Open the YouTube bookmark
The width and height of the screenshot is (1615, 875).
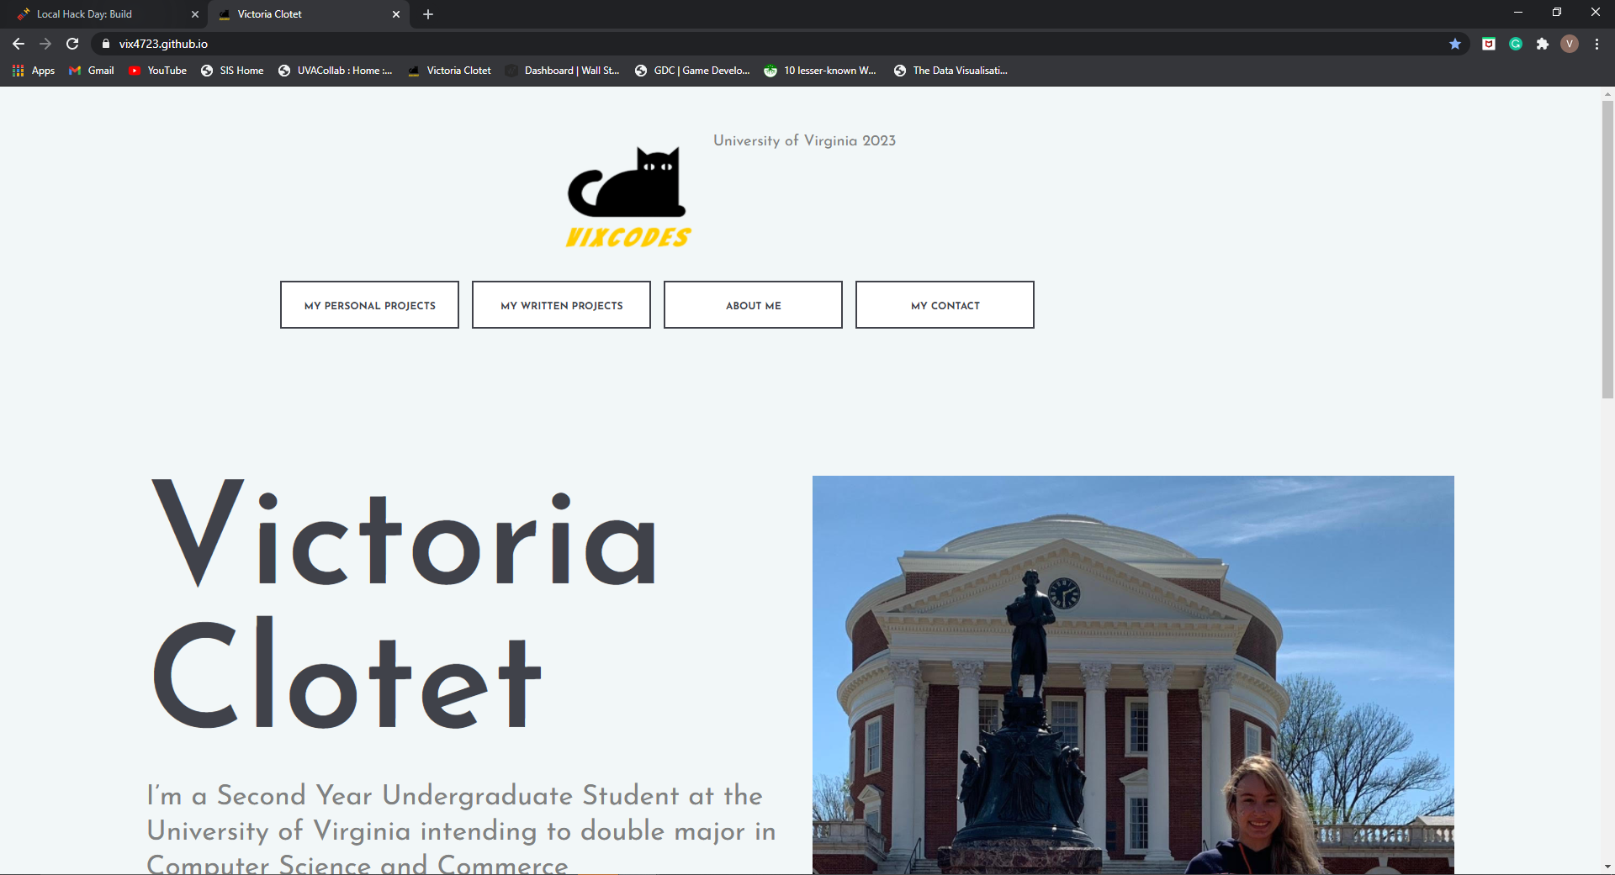(158, 71)
